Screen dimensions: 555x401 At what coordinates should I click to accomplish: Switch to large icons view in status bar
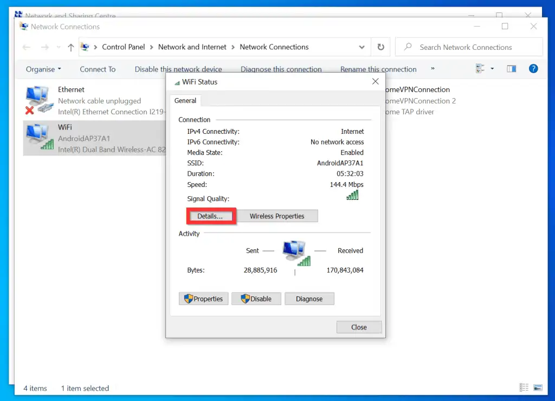point(538,388)
